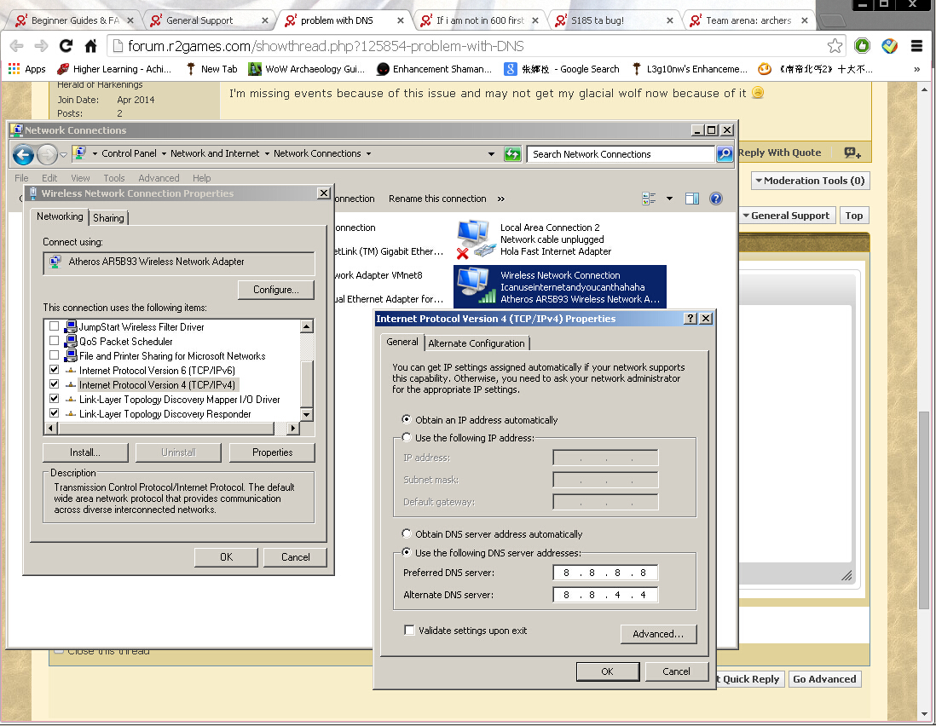
Task: Expand the Moderation Tools dropdown
Action: [809, 181]
